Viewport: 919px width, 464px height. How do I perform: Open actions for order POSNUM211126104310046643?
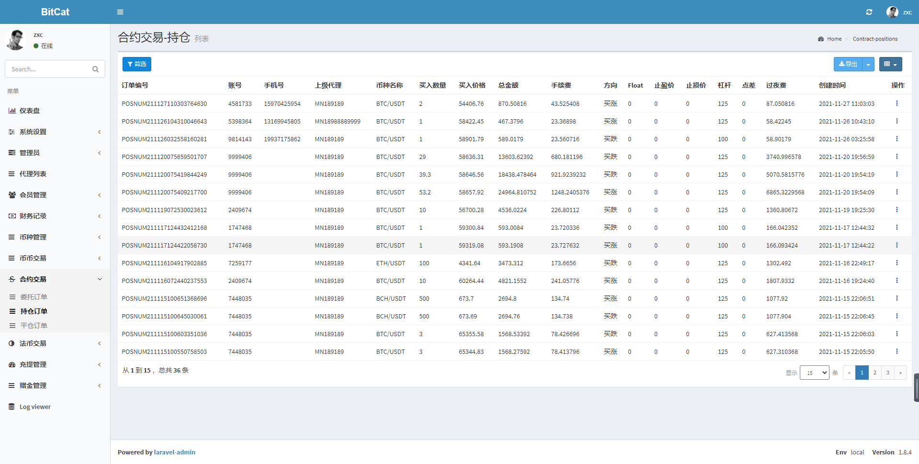[897, 121]
